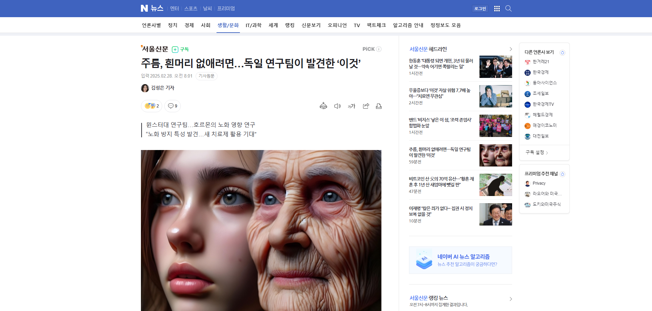Click the share article icon
This screenshot has width=652, height=311.
point(366,106)
